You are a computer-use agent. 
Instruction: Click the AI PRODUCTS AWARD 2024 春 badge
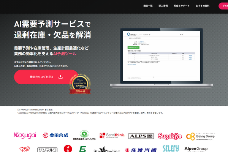pos(80,84)
